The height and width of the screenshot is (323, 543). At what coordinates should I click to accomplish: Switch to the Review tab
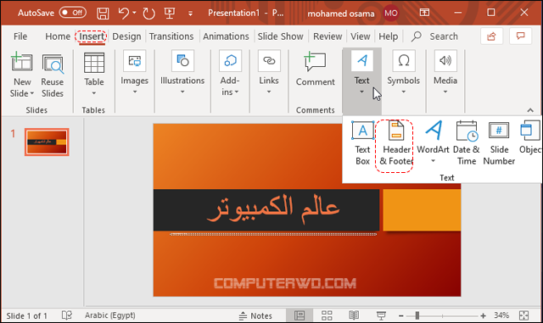pyautogui.click(x=327, y=36)
